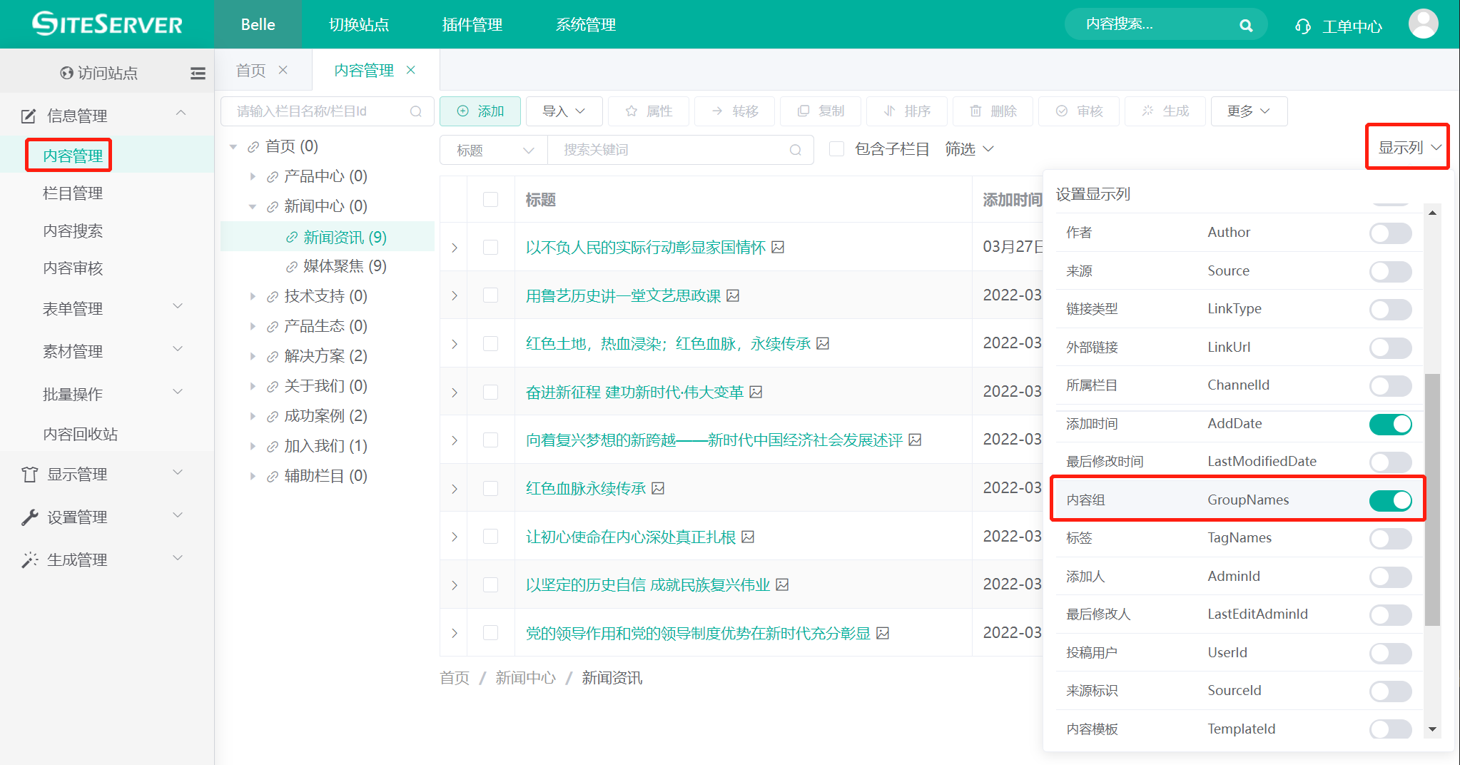Click the user avatar icon
The image size is (1460, 765).
1423,24
